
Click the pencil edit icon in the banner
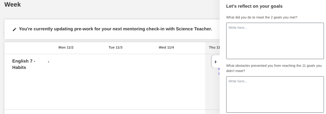click(x=15, y=29)
